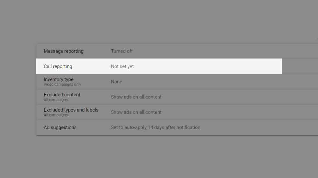This screenshot has width=318, height=178.
Task: Open the Excluded types and labels heading
Action: coord(71,110)
